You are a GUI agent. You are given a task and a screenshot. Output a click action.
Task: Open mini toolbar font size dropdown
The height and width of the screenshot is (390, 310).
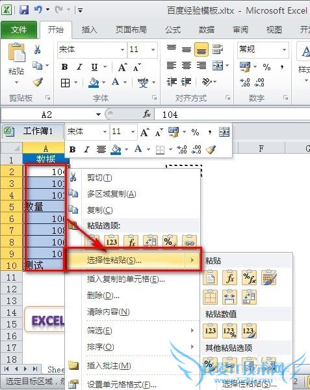click(x=133, y=132)
